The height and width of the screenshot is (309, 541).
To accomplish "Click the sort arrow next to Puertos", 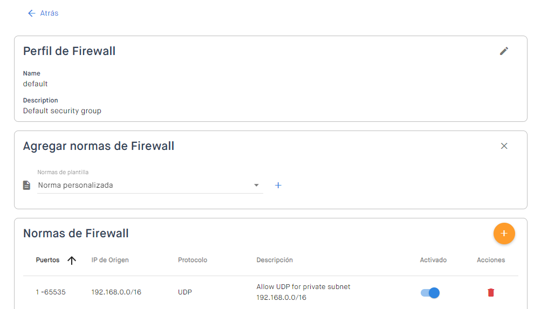I will (72, 260).
